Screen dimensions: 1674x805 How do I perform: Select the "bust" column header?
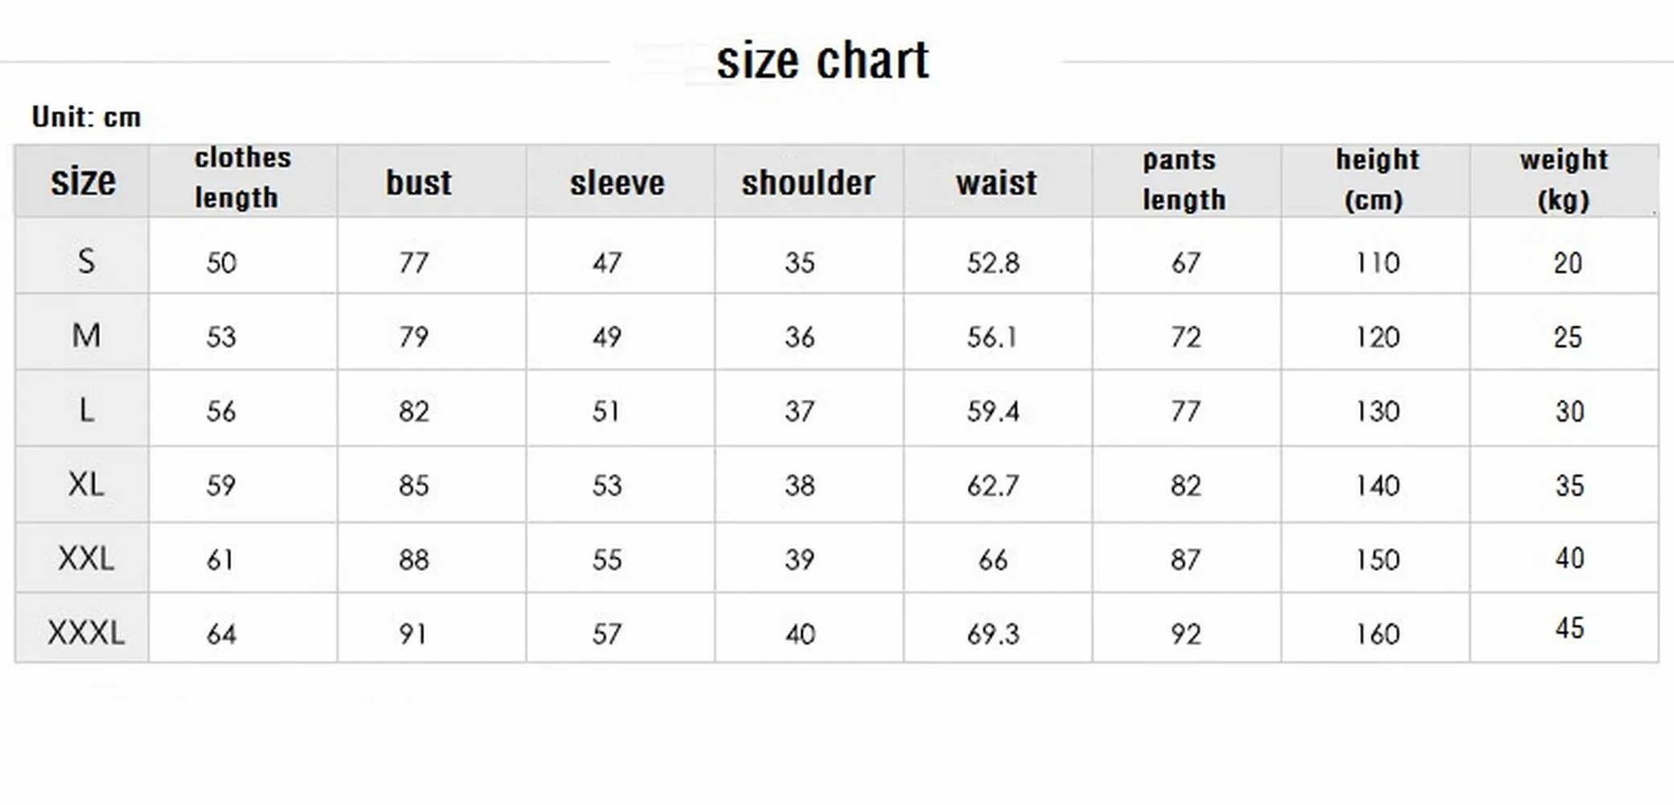[419, 183]
